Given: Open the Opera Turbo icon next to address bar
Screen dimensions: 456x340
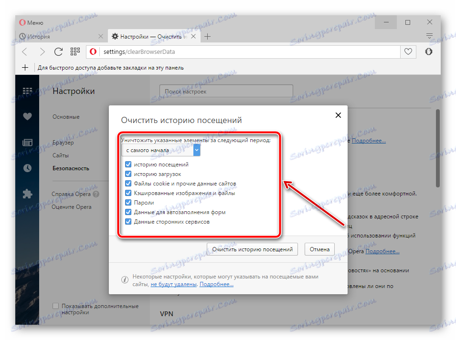Looking at the screenshot, I should tap(429, 52).
